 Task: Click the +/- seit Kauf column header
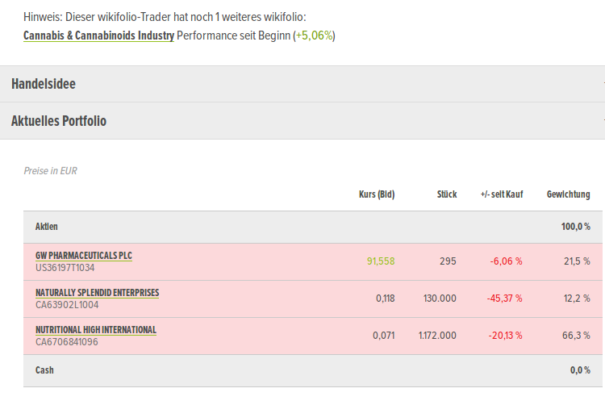(501, 194)
